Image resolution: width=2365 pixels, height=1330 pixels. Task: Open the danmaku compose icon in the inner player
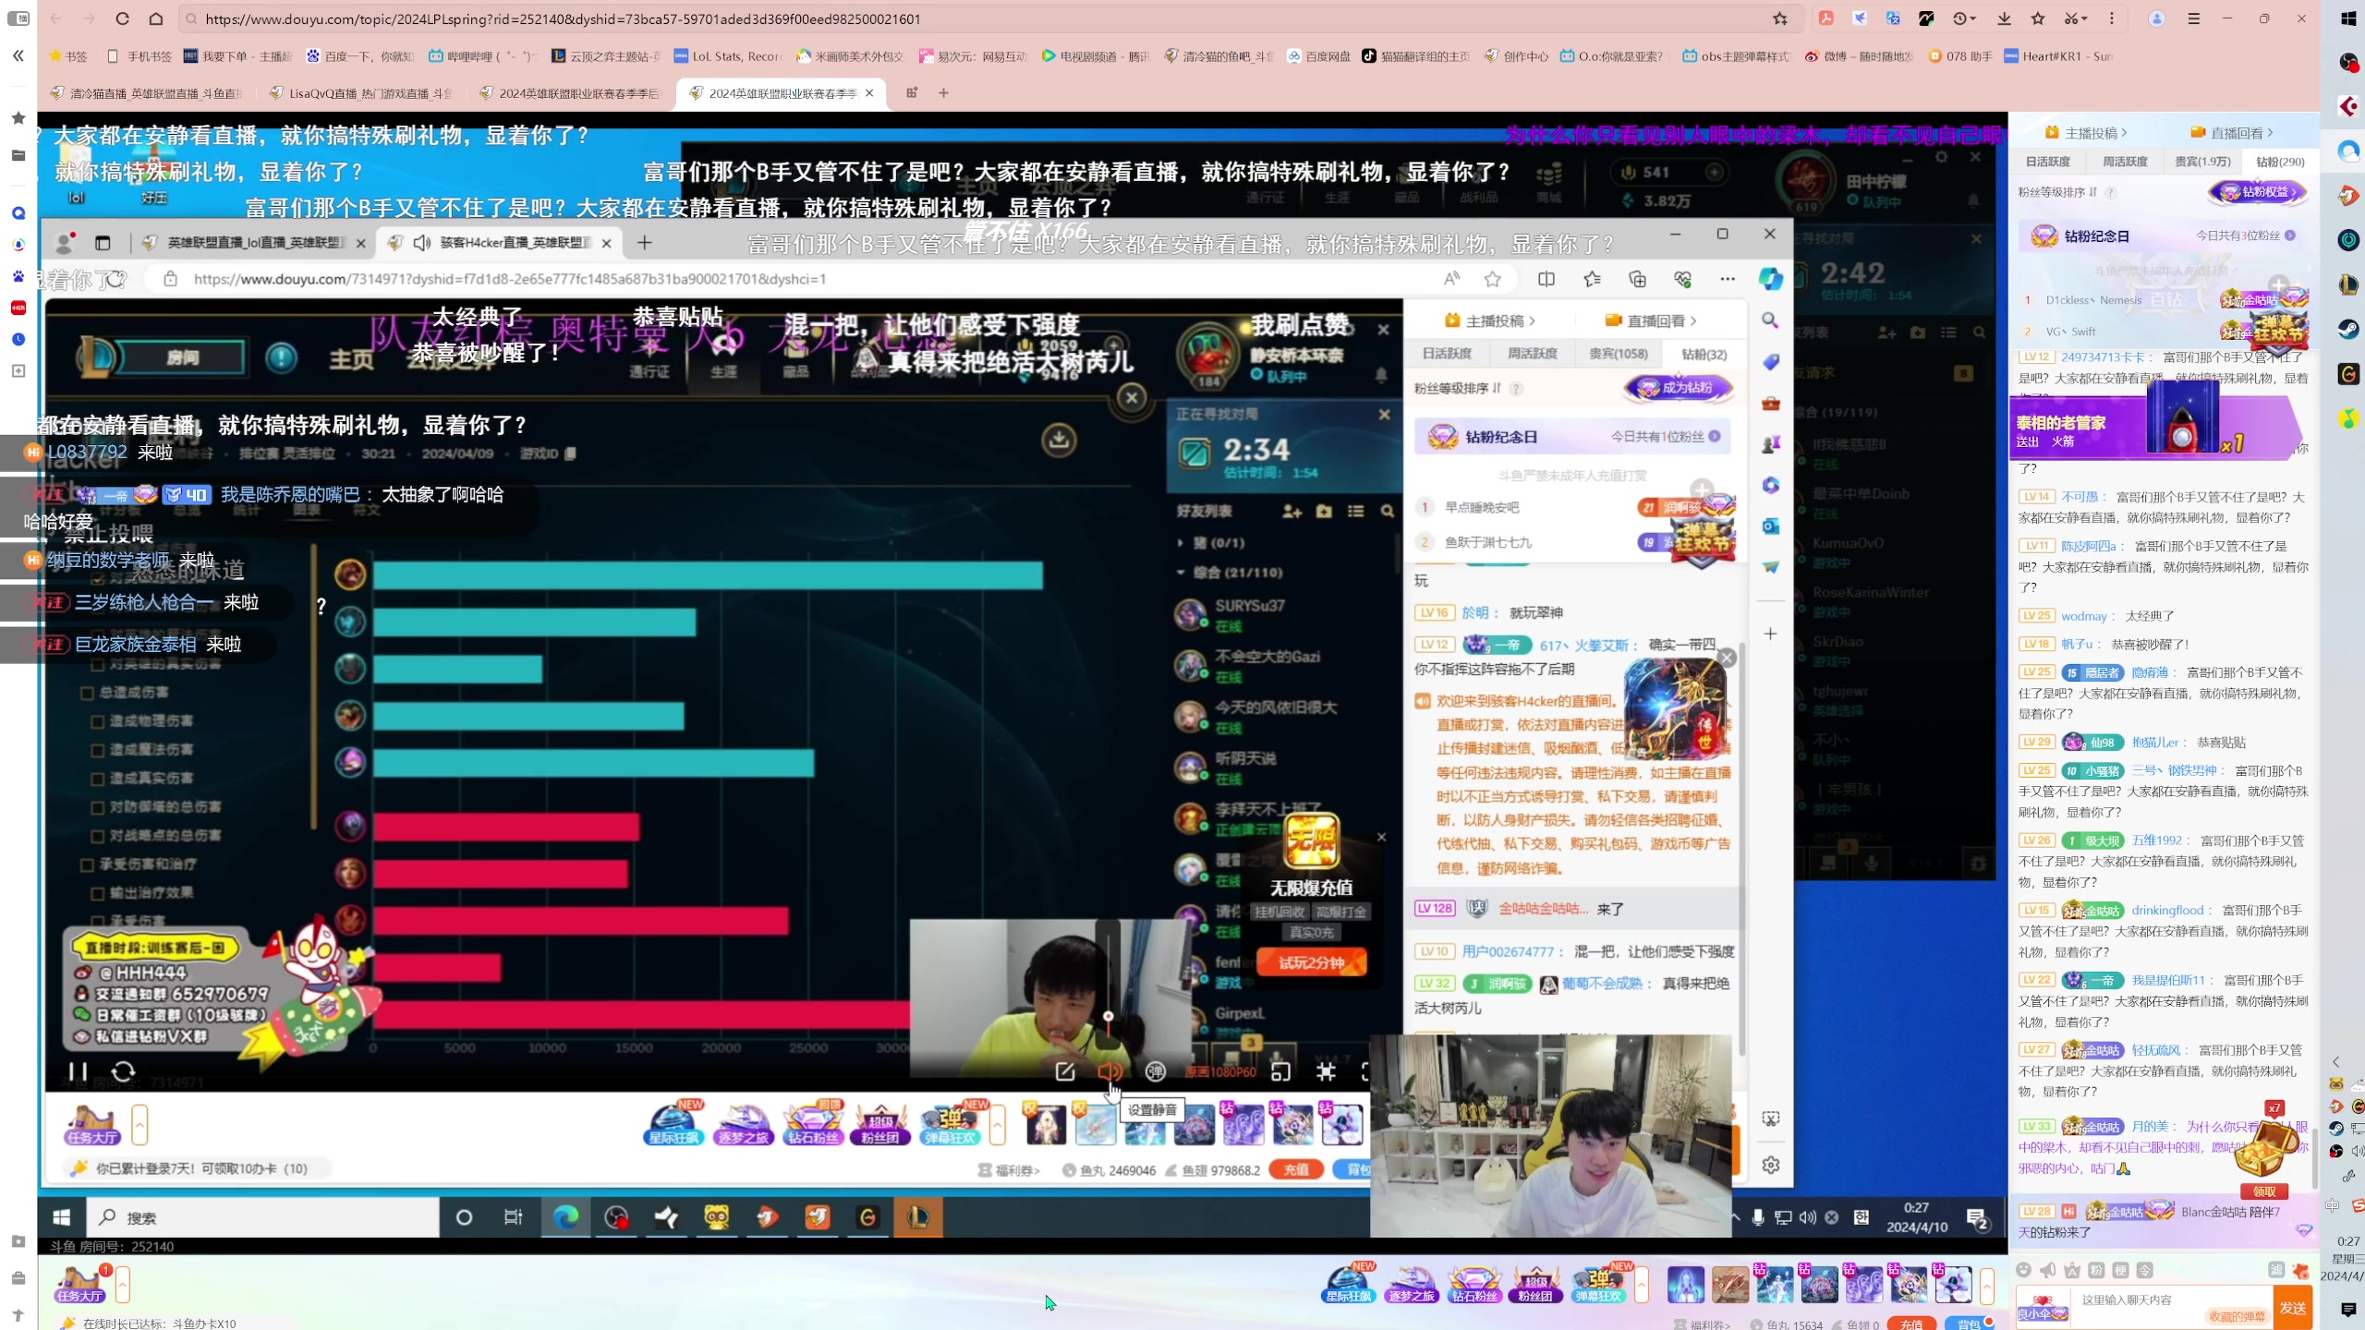point(1065,1071)
